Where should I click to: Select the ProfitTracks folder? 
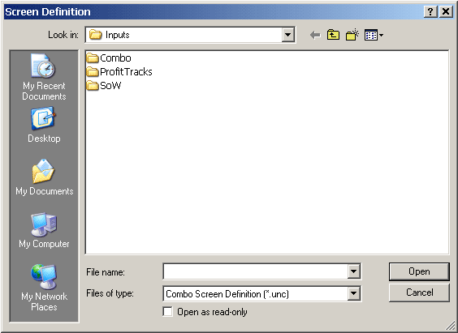119,71
